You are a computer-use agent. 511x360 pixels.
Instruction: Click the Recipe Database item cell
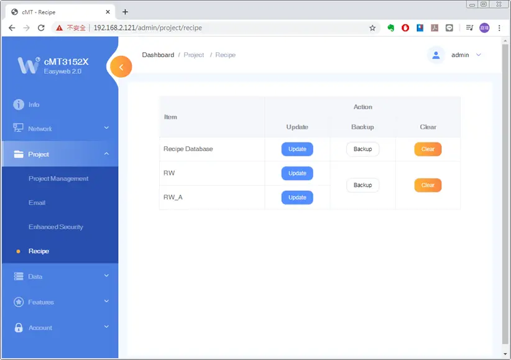coord(212,149)
